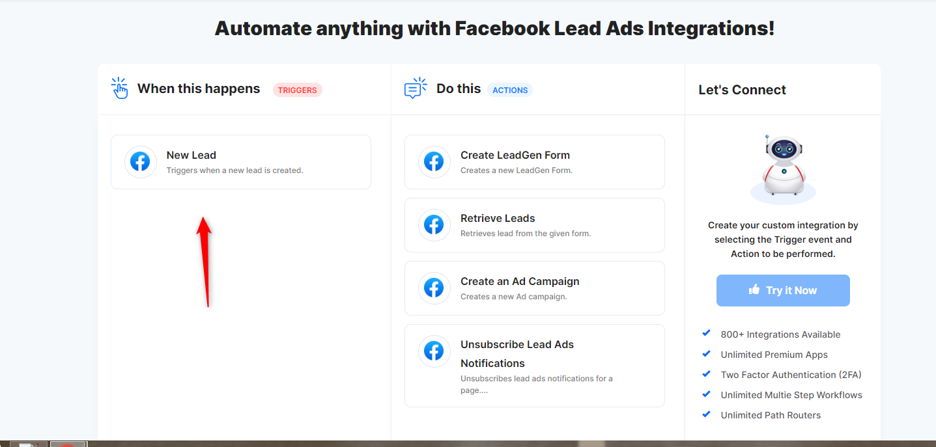Screen dimensions: 936x447
Task: Click the Try it Now button
Action: pos(783,290)
